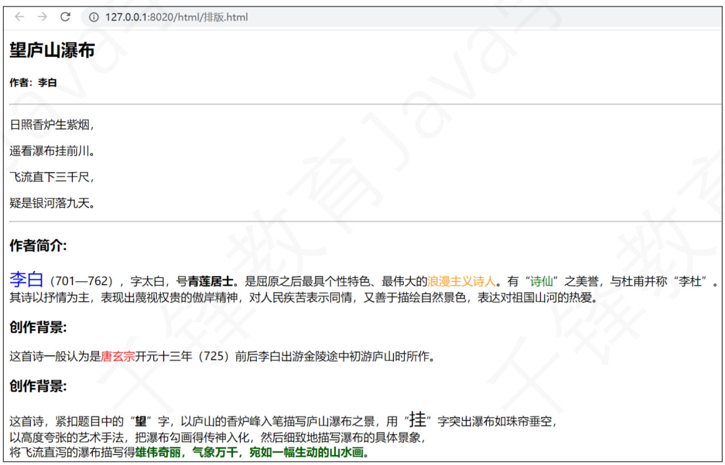
Task: Click the enlarged character 挂 in quotes
Action: tap(417, 419)
